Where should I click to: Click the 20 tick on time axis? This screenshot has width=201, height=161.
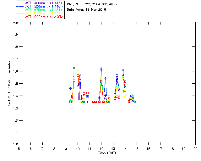(195, 149)
